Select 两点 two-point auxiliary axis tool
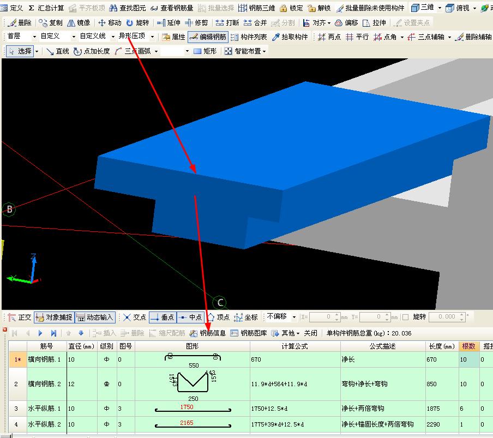Screen dimensions: 493x438 pos(329,37)
